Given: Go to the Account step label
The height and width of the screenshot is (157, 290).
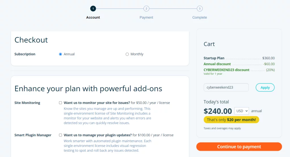Looking at the screenshot, I should pos(93,18).
